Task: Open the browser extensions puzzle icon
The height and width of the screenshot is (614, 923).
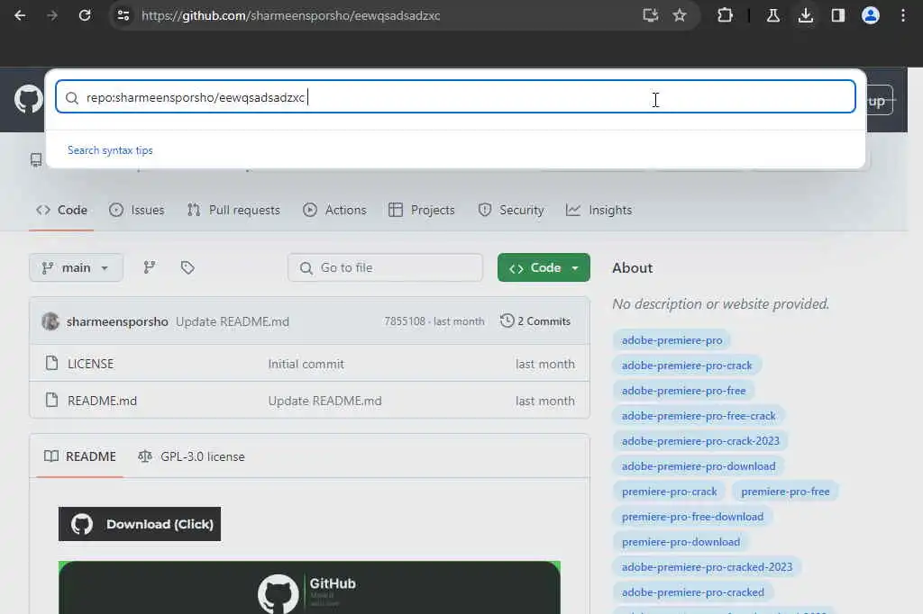Action: pos(725,15)
